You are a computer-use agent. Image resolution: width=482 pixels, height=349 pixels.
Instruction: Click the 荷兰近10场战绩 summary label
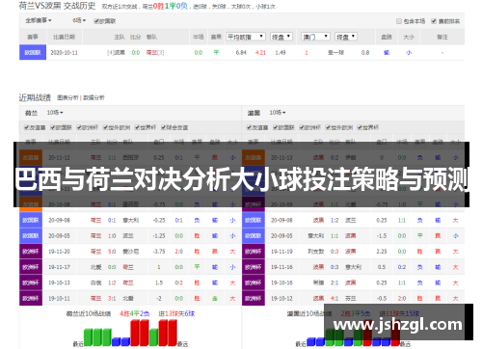coord(89,313)
